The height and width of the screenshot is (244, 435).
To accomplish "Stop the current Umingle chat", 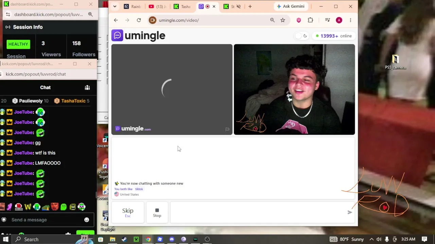I will (157, 212).
